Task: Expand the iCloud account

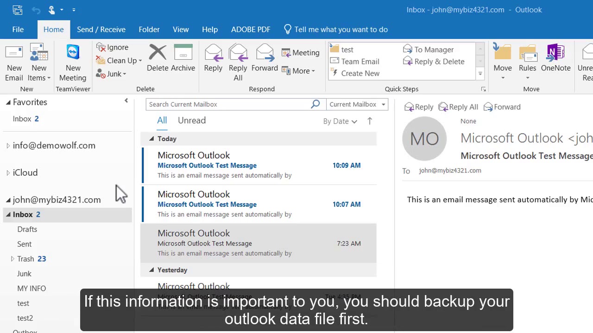Action: (x=8, y=173)
